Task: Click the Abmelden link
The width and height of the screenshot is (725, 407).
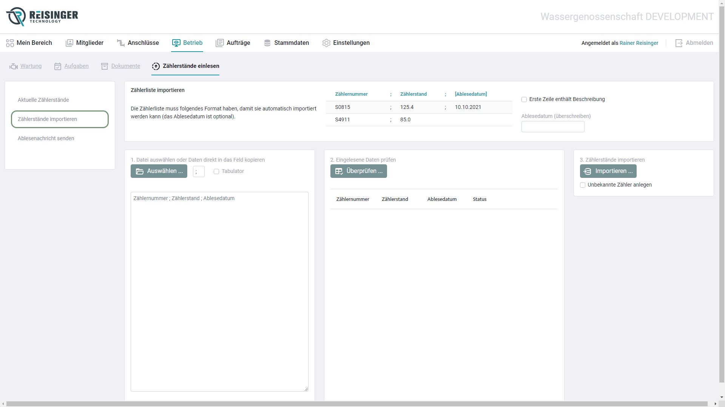Action: (694, 43)
